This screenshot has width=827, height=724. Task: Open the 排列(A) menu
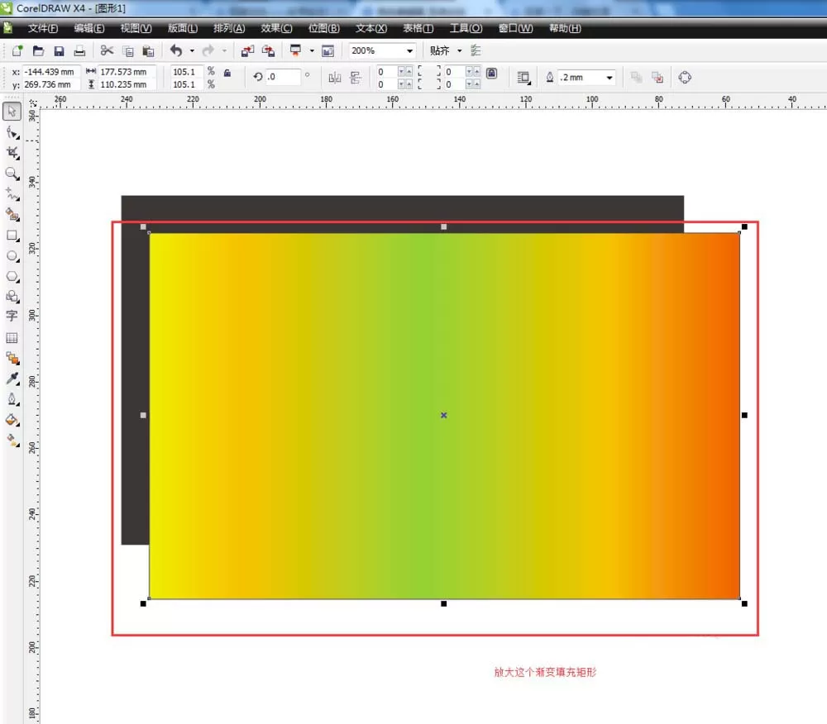pyautogui.click(x=229, y=28)
